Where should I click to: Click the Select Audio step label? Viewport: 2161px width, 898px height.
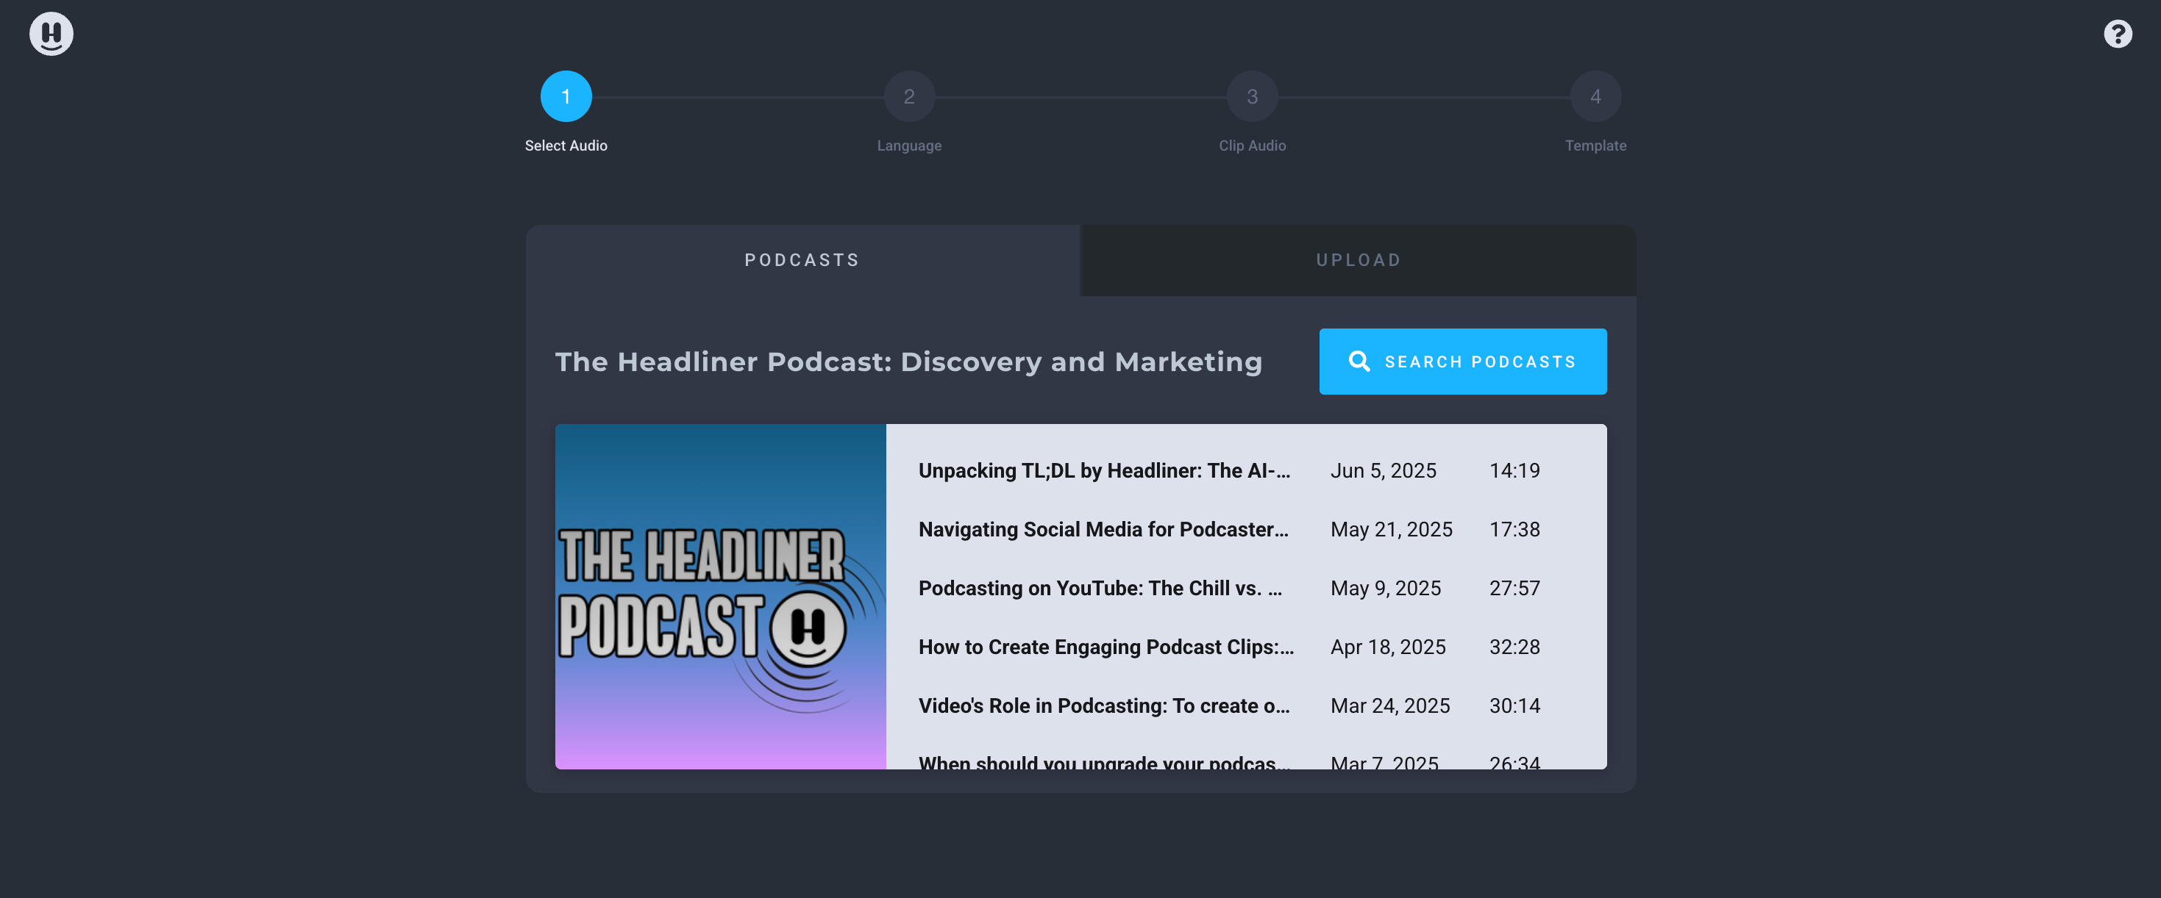click(x=566, y=145)
